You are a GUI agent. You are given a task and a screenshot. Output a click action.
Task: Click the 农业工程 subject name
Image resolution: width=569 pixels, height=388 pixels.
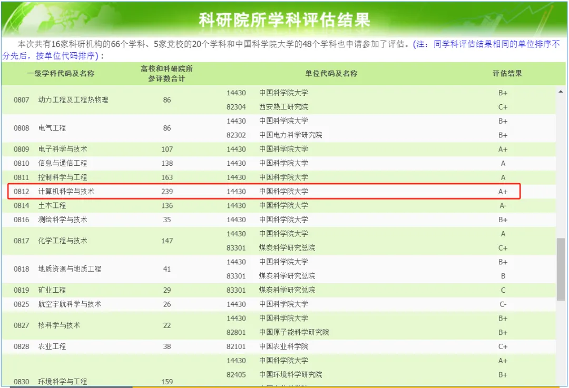pyautogui.click(x=52, y=346)
